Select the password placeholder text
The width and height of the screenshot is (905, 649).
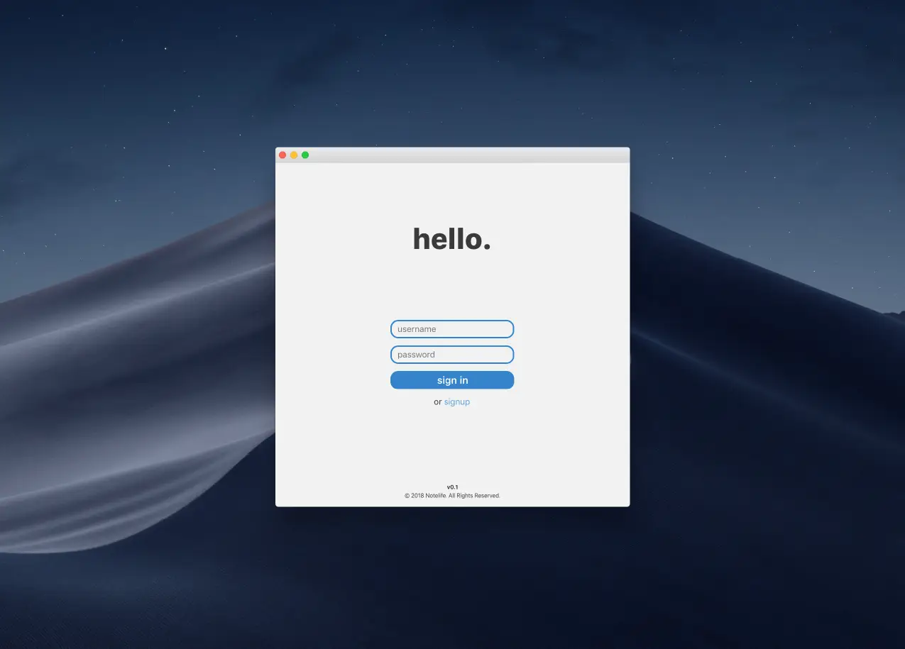pyautogui.click(x=416, y=354)
